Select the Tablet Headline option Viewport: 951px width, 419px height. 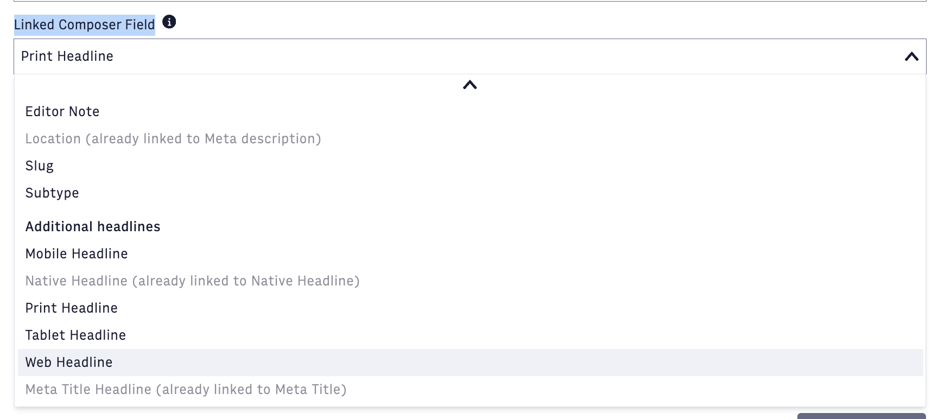click(470, 335)
